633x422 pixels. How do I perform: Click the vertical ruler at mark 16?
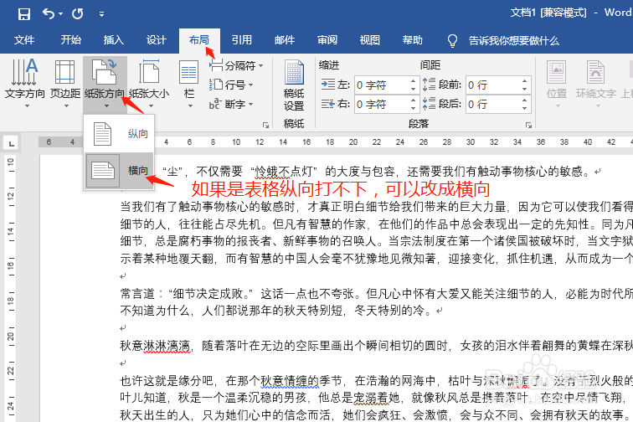click(x=11, y=265)
